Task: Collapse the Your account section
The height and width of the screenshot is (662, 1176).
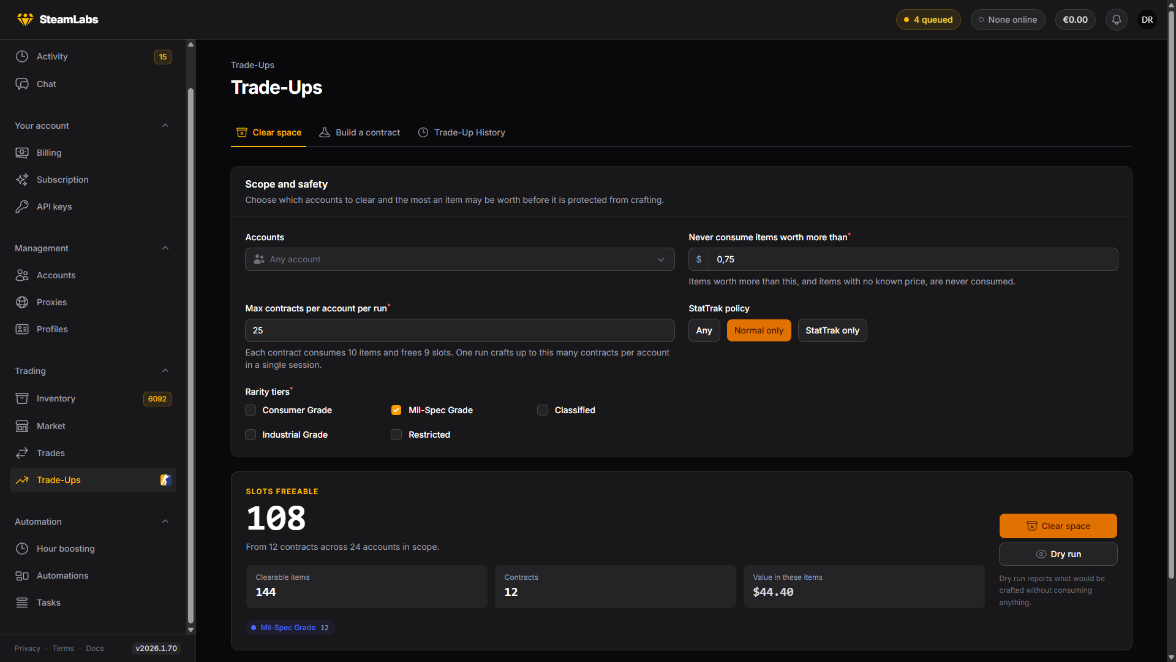Action: pos(165,126)
